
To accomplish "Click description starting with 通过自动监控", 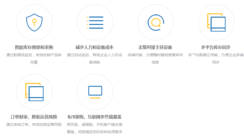I will pyautogui.click(x=95, y=59).
